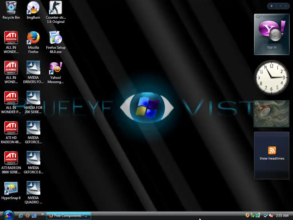
Task: Click the sidebar previous gadgets page arrow
Action: click(x=280, y=6)
